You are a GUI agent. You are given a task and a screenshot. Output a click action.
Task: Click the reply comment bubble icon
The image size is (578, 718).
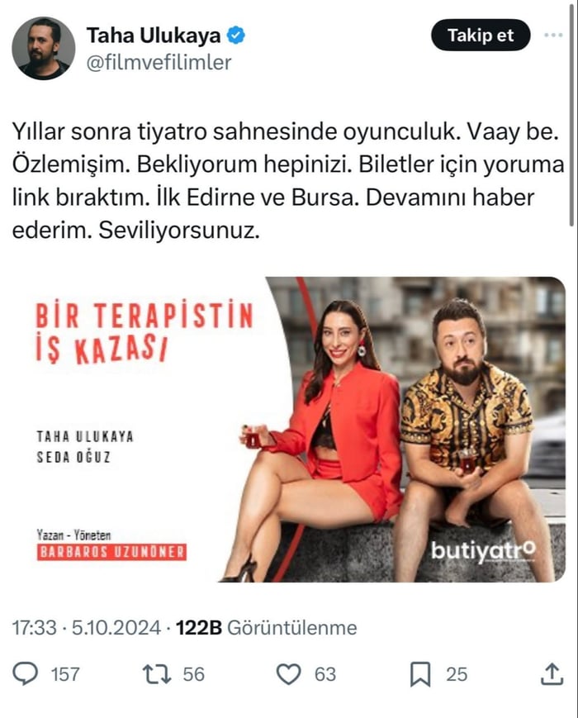tap(26, 673)
